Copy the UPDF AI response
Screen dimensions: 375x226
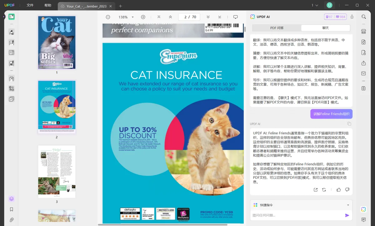click(x=349, y=124)
